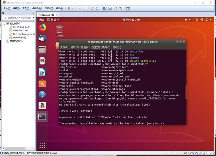
Task: Open the terminal 编辑(E) menu
Action: [x=75, y=47]
